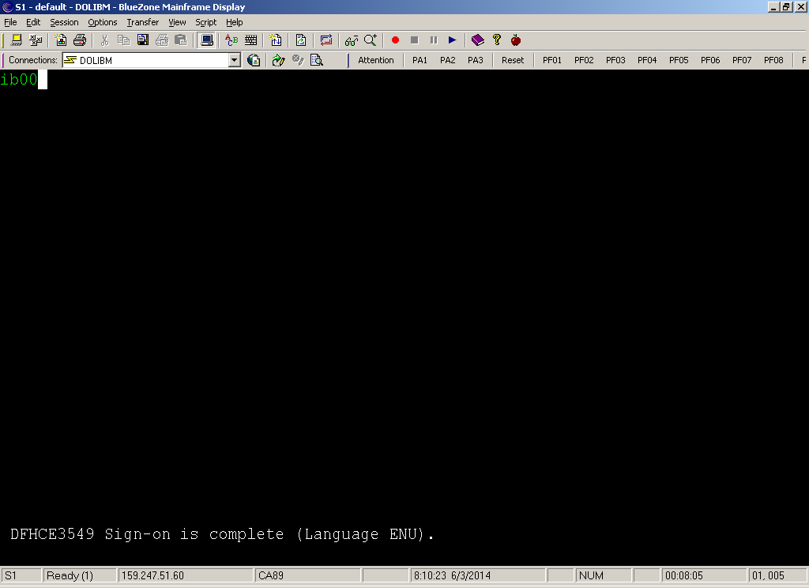
Task: Click the PA1 button
Action: point(420,60)
